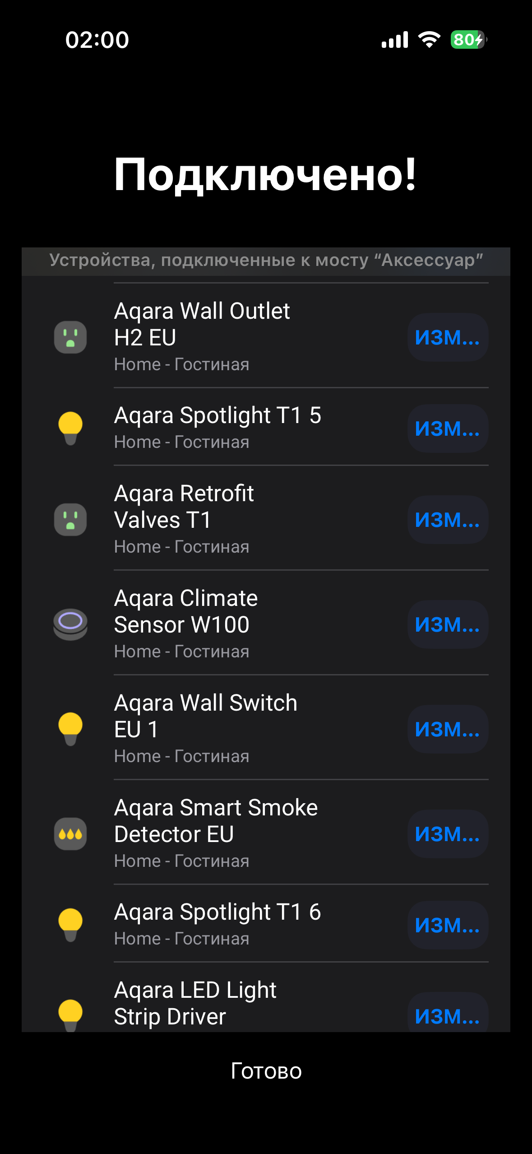
Task: Edit the Aqara Wall Switch EU 1 device
Action: click(x=448, y=729)
